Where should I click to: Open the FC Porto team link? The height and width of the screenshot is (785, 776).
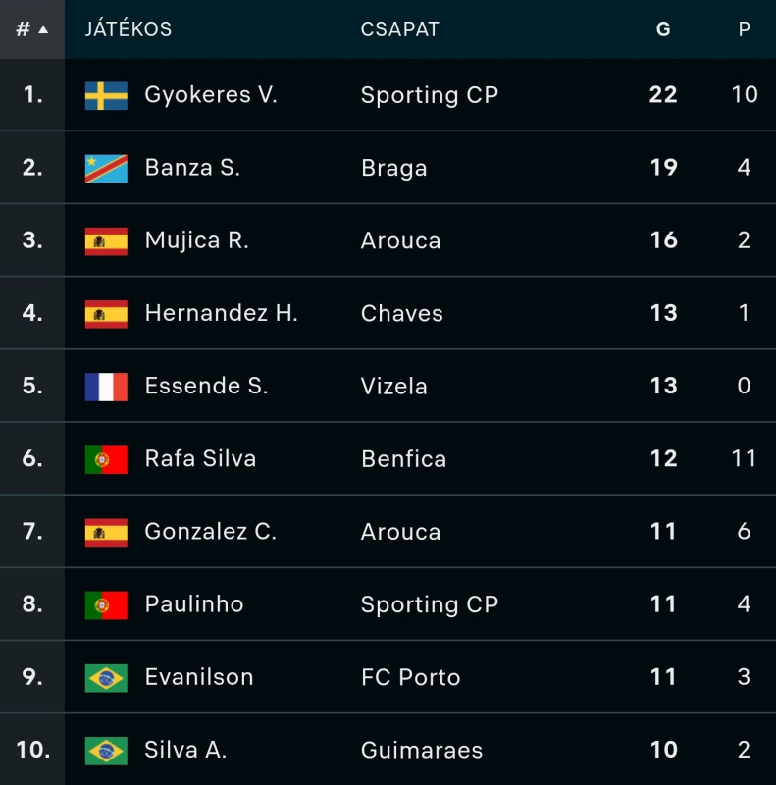[x=410, y=677]
